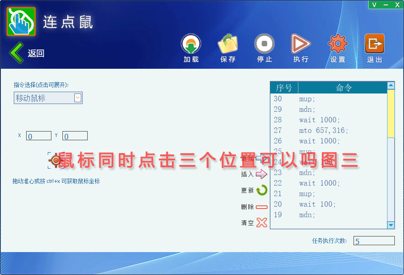The image size is (404, 275).
Task: Click the 清空 clear X icon
Action: [x=262, y=223]
